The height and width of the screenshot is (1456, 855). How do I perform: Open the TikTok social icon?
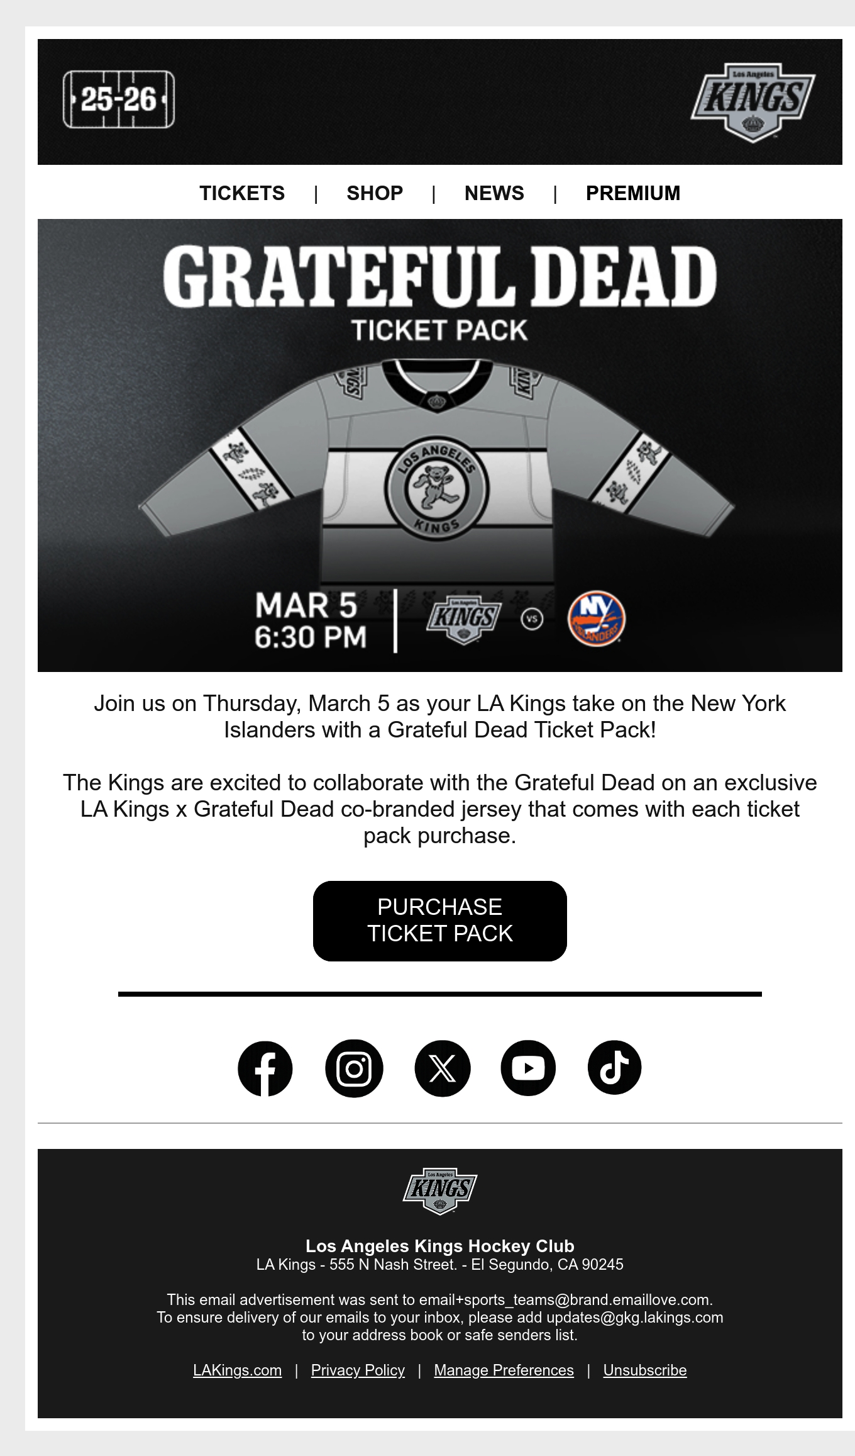[x=614, y=1068]
